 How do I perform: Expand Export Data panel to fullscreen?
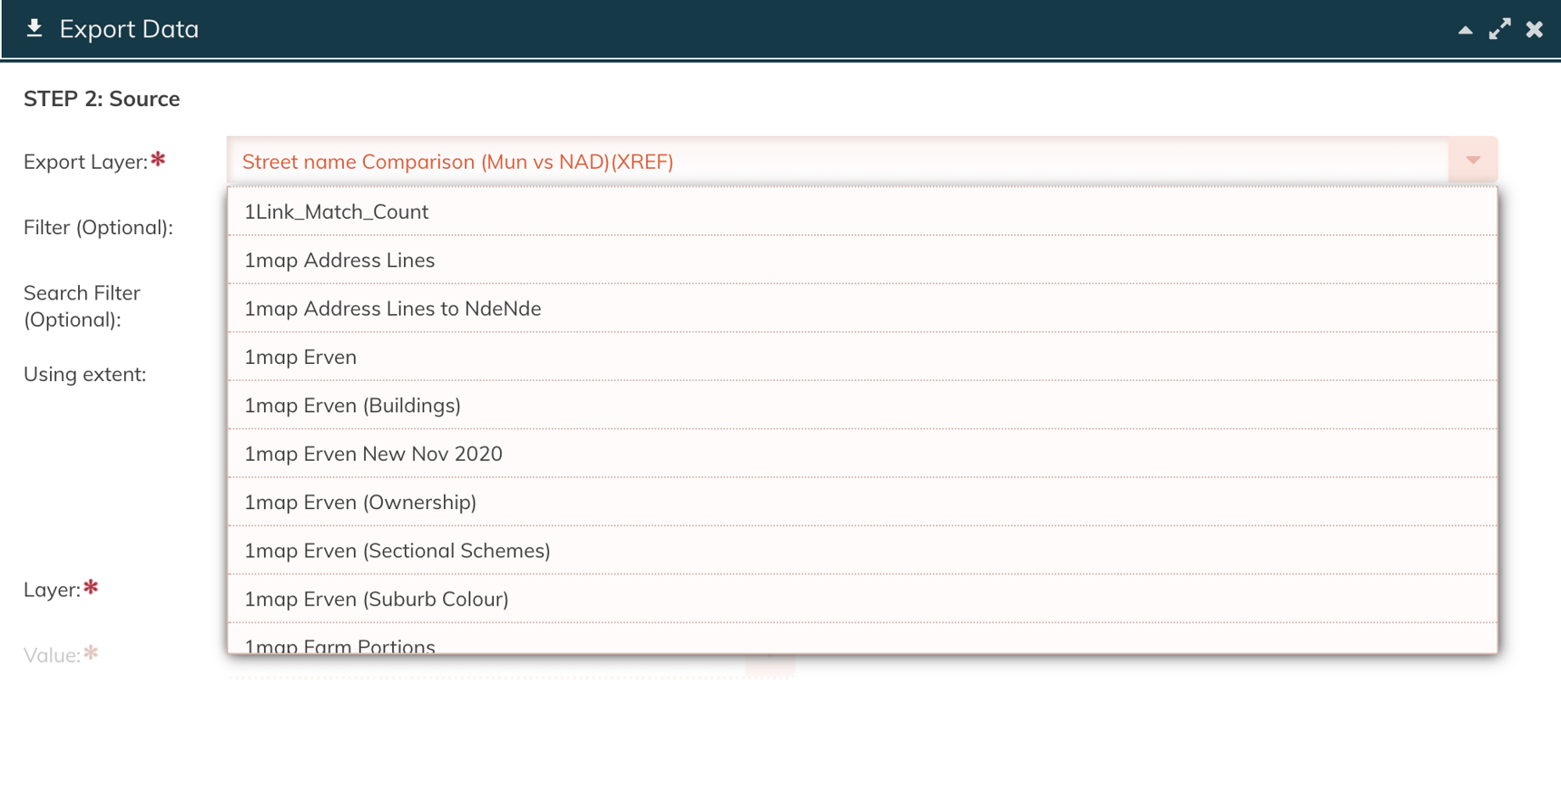click(x=1500, y=29)
